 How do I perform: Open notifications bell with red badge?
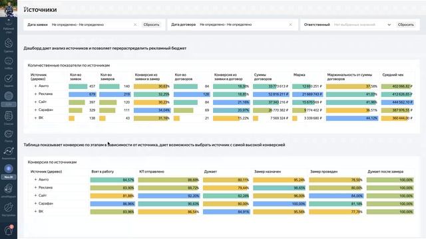[9, 230]
